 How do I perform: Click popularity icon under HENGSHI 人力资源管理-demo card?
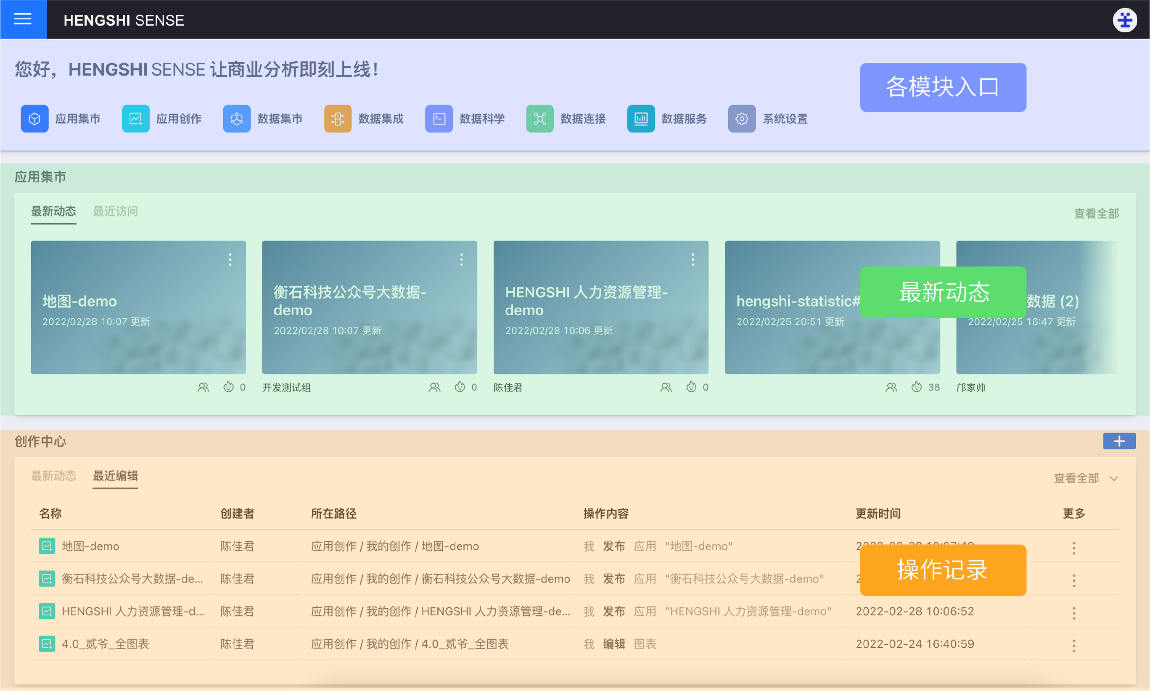(x=691, y=387)
